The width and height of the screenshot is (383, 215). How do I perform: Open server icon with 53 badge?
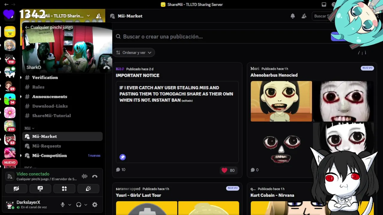10,139
